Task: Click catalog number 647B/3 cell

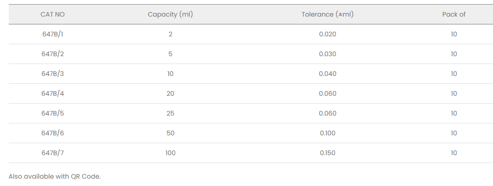Action: (x=53, y=74)
